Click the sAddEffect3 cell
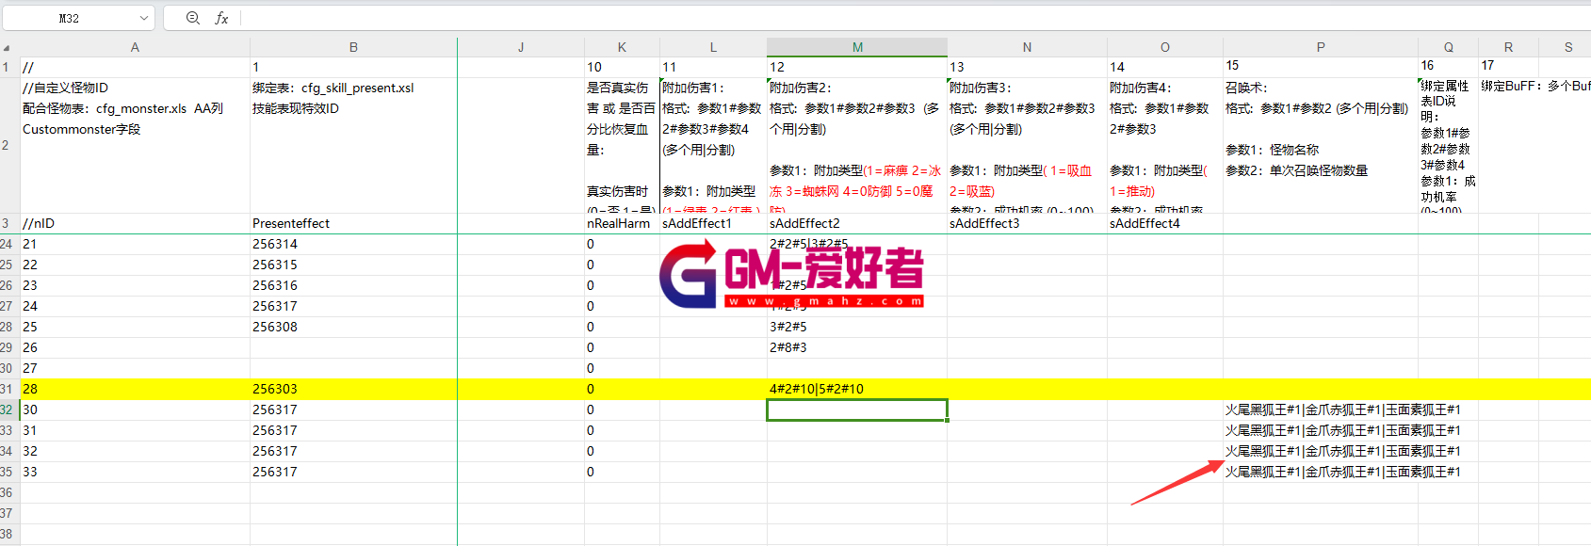The image size is (1591, 546). pos(1027,223)
